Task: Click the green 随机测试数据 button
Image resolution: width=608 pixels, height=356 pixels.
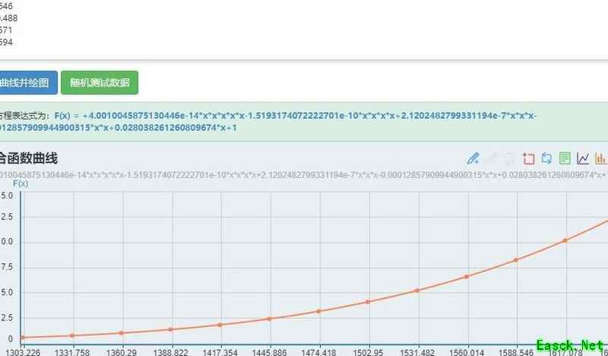Action: (x=100, y=83)
